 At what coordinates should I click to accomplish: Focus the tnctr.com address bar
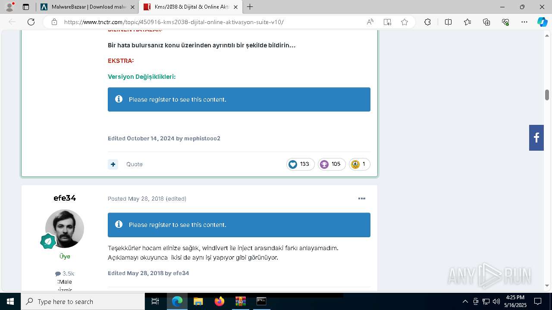coord(174,22)
